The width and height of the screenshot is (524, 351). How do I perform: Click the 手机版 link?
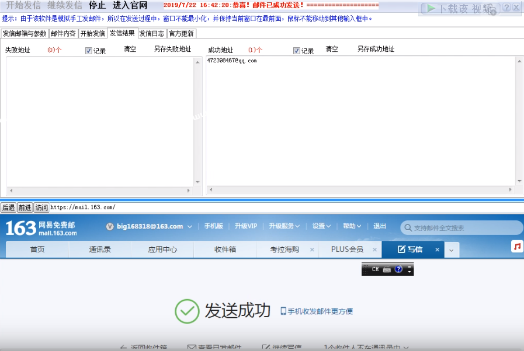(214, 226)
